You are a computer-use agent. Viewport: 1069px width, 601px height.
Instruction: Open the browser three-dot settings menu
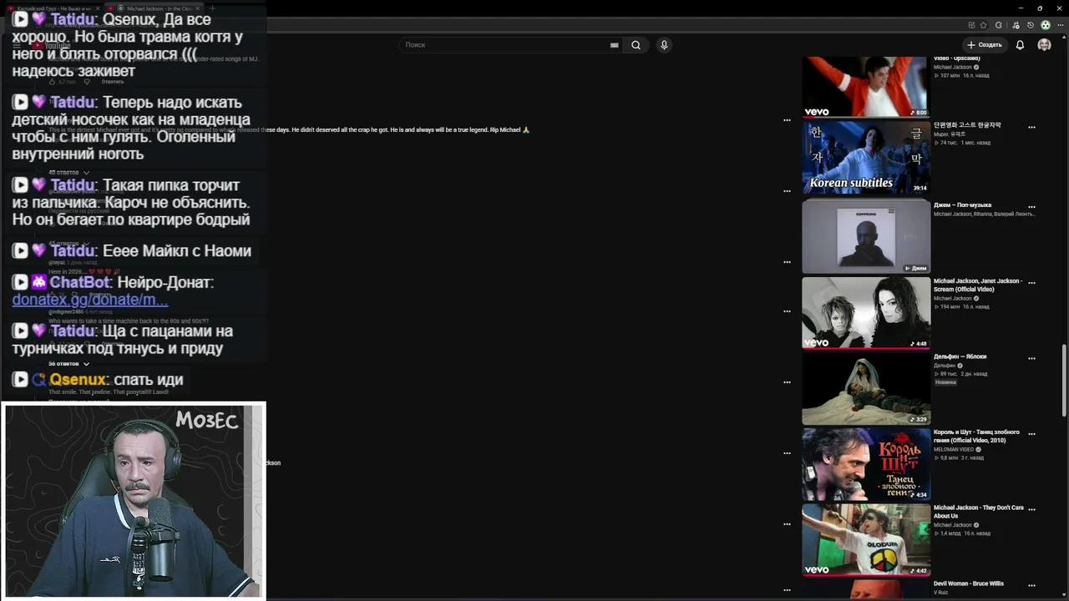(x=1060, y=25)
